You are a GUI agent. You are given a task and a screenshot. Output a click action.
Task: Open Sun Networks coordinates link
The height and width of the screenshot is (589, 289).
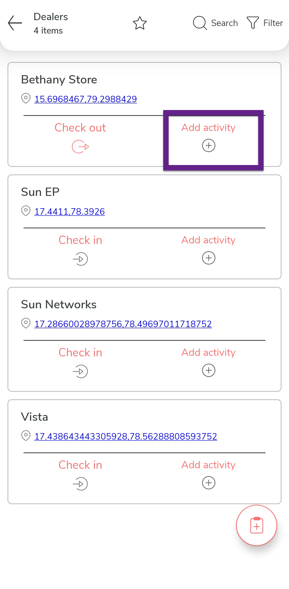point(123,324)
